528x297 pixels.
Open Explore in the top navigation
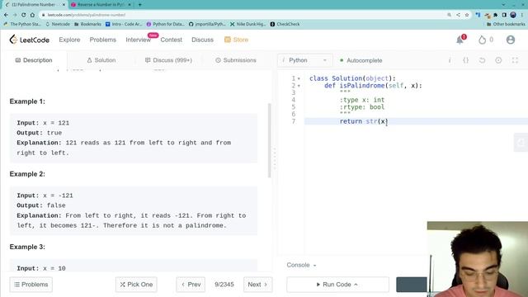pyautogui.click(x=69, y=40)
